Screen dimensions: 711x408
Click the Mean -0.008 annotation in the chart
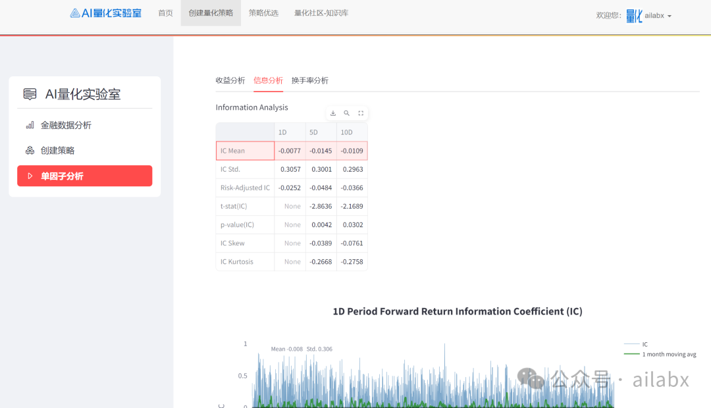(x=286, y=349)
